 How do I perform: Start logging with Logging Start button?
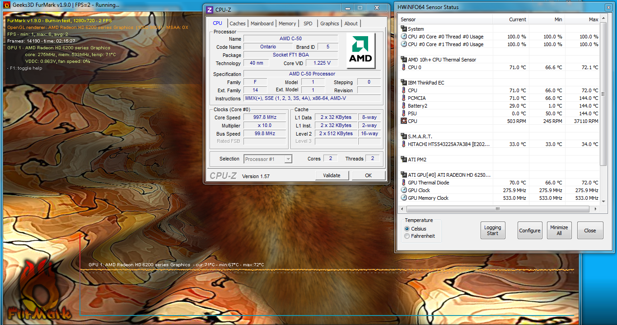click(x=493, y=231)
